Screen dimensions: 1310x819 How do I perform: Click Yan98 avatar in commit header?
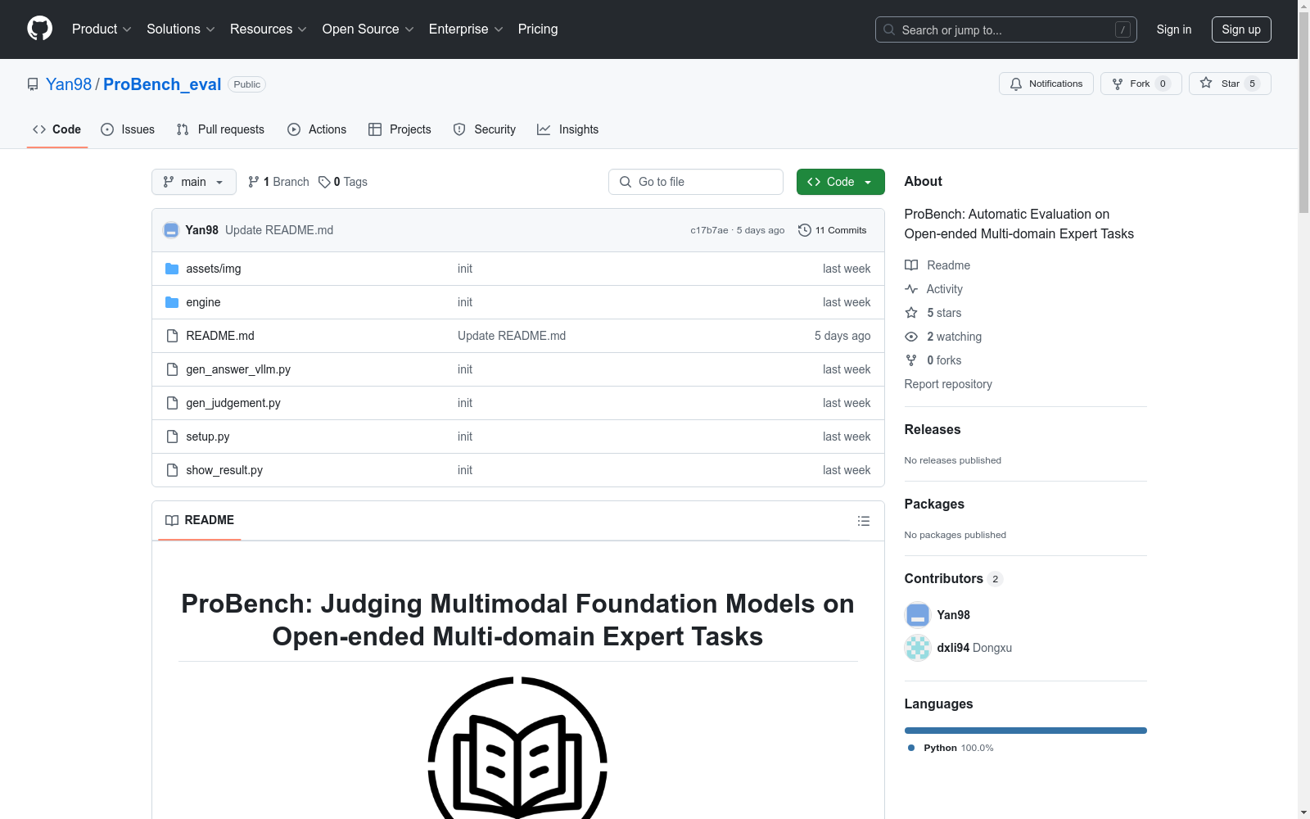(171, 230)
